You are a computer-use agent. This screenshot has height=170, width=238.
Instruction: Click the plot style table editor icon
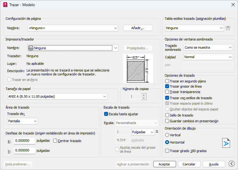point(228,28)
